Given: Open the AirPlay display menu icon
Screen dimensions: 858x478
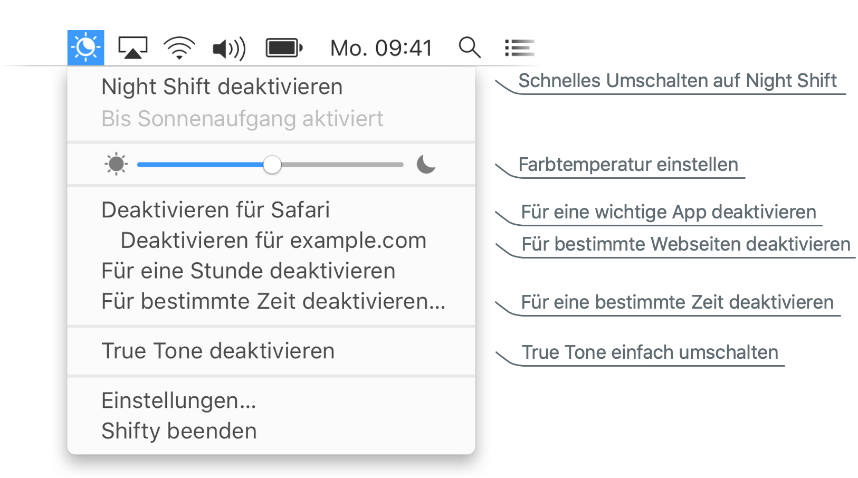Looking at the screenshot, I should click(132, 47).
